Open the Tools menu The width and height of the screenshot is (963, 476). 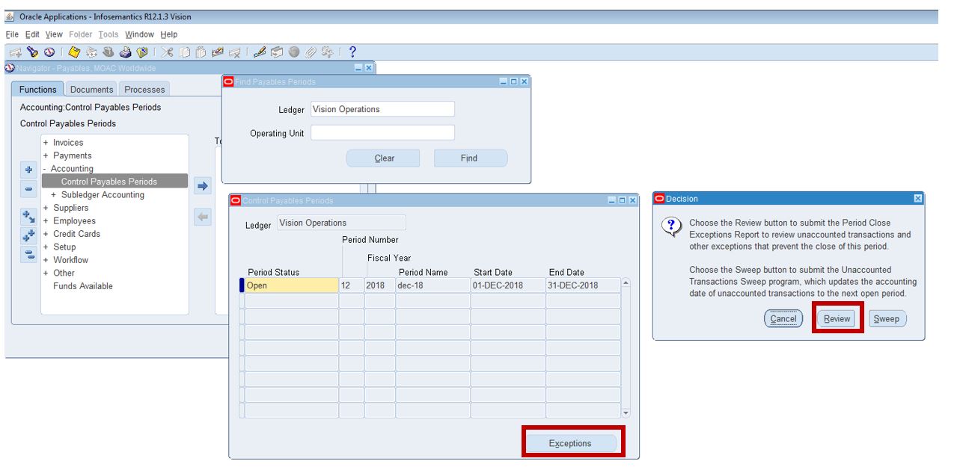[108, 34]
